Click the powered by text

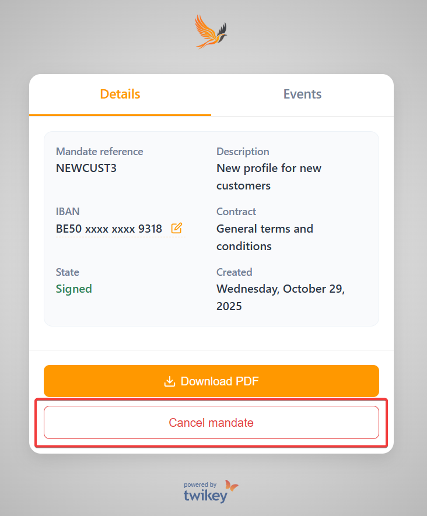click(x=200, y=485)
